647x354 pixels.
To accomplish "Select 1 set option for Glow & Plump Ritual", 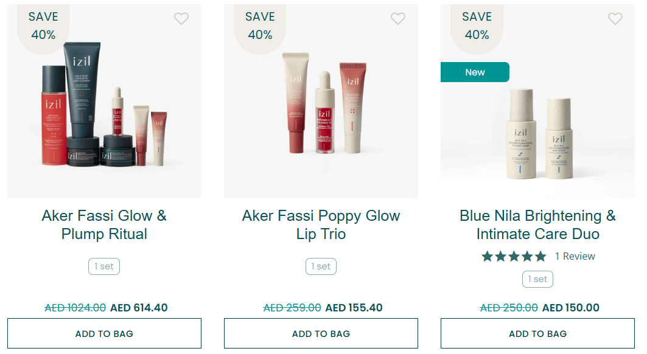I will [x=104, y=266].
